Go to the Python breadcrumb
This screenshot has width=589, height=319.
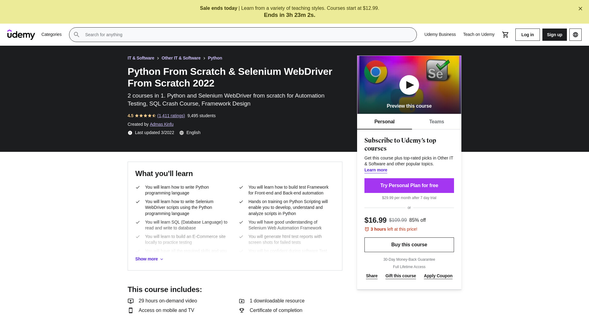215,58
